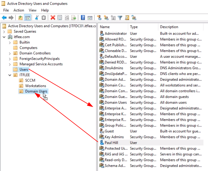Click the Cut scissors icon
Viewport: 208px width, 171px height.
click(37, 18)
